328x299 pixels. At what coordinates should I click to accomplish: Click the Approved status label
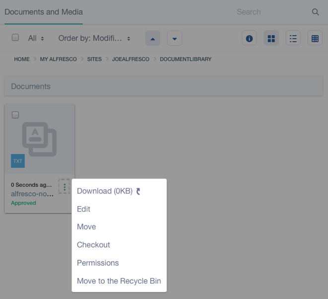23,203
